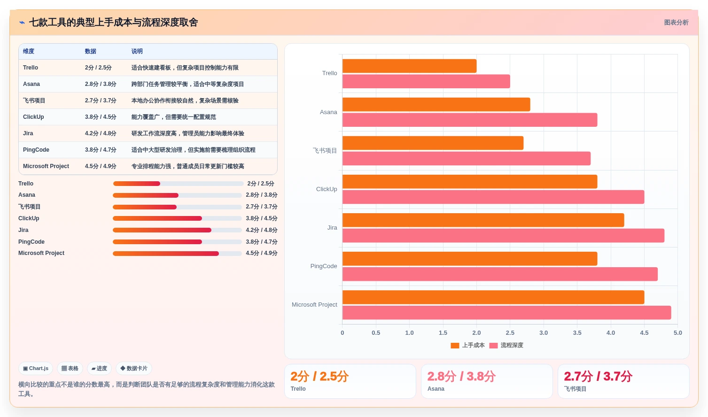This screenshot has width=708, height=417.
Task: Click the Jira pink chart bar
Action: coord(503,236)
